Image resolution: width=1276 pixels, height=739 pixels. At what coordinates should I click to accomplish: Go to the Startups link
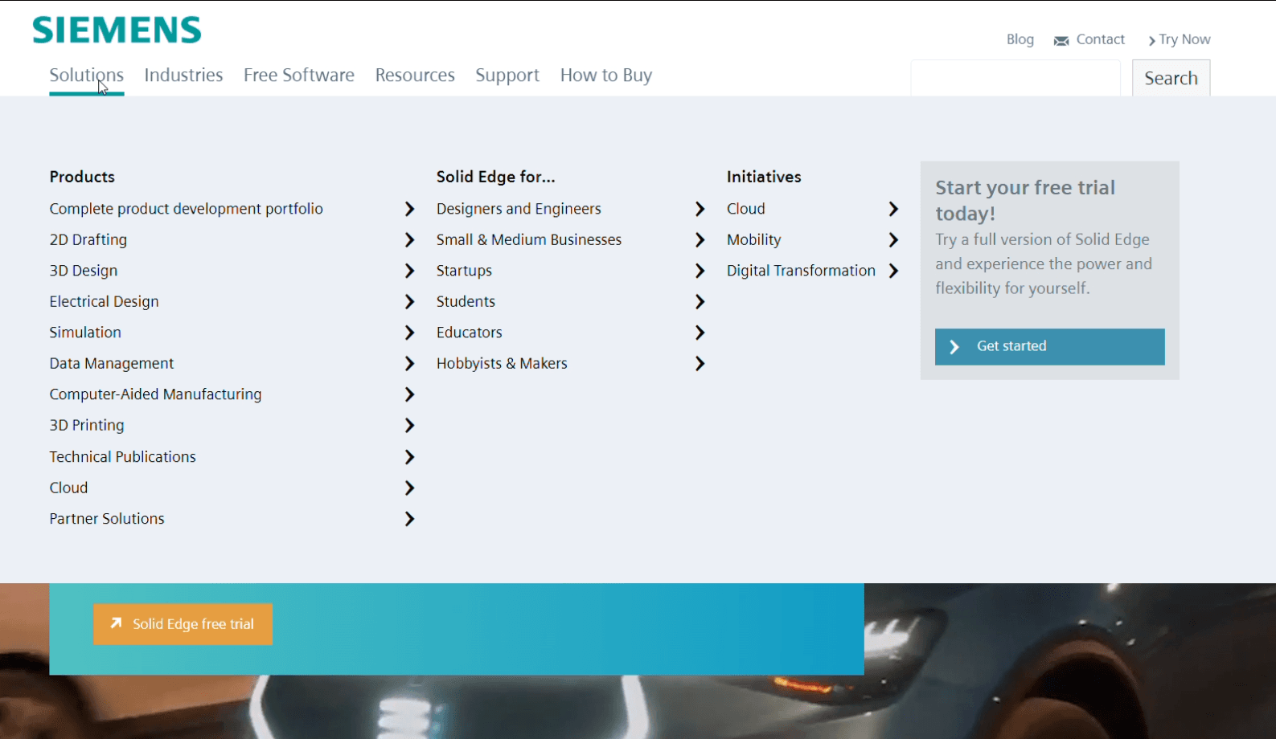[464, 271]
